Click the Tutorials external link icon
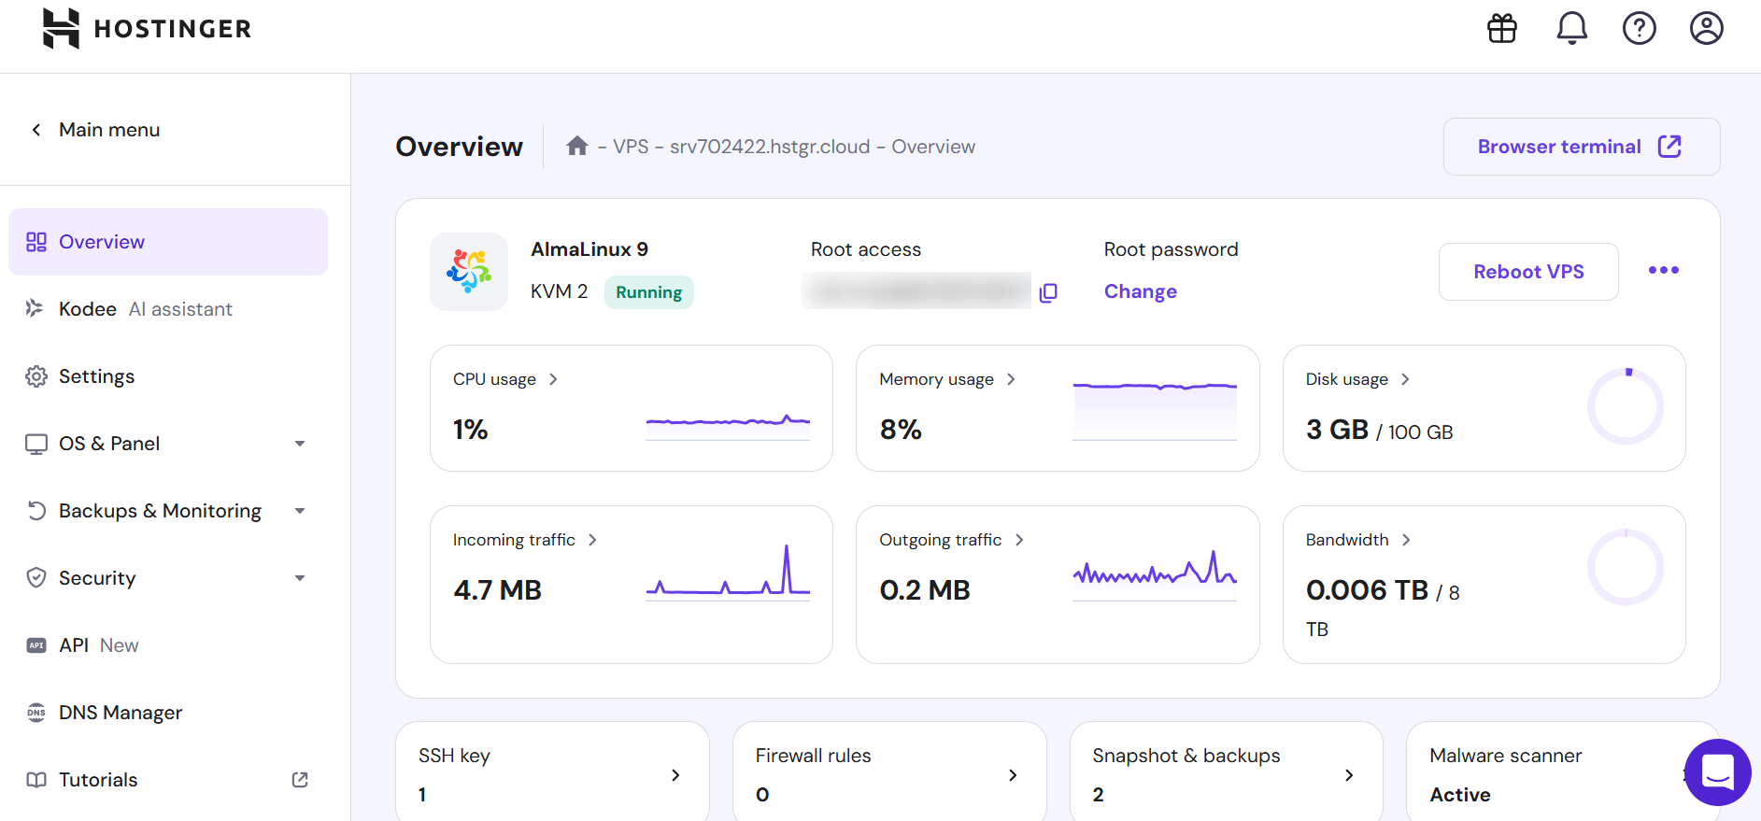 (300, 780)
